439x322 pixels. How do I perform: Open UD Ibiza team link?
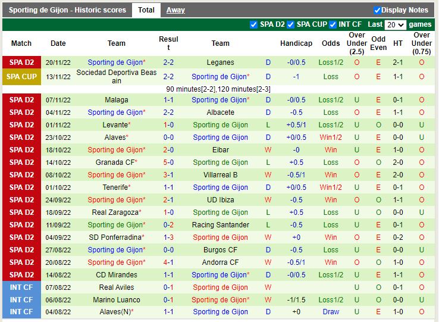click(x=220, y=200)
